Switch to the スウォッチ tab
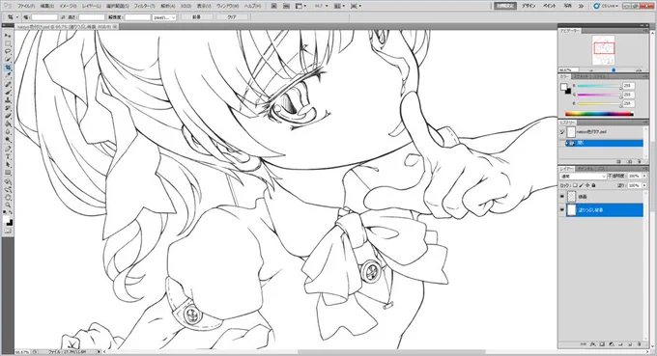 pyautogui.click(x=581, y=77)
